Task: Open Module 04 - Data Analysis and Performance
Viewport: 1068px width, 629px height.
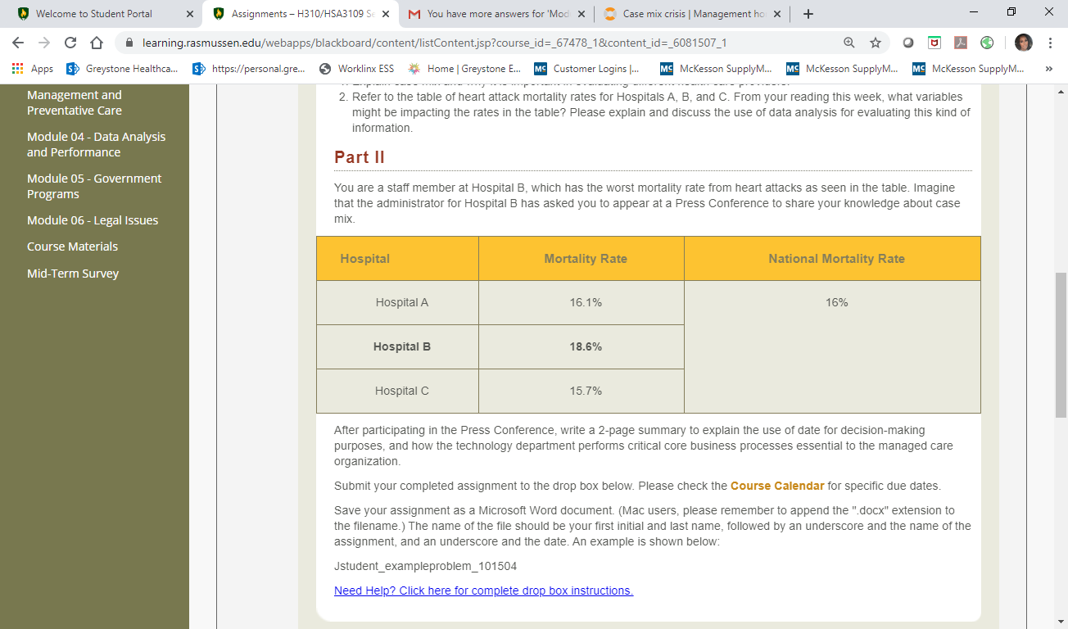Action: [96, 144]
